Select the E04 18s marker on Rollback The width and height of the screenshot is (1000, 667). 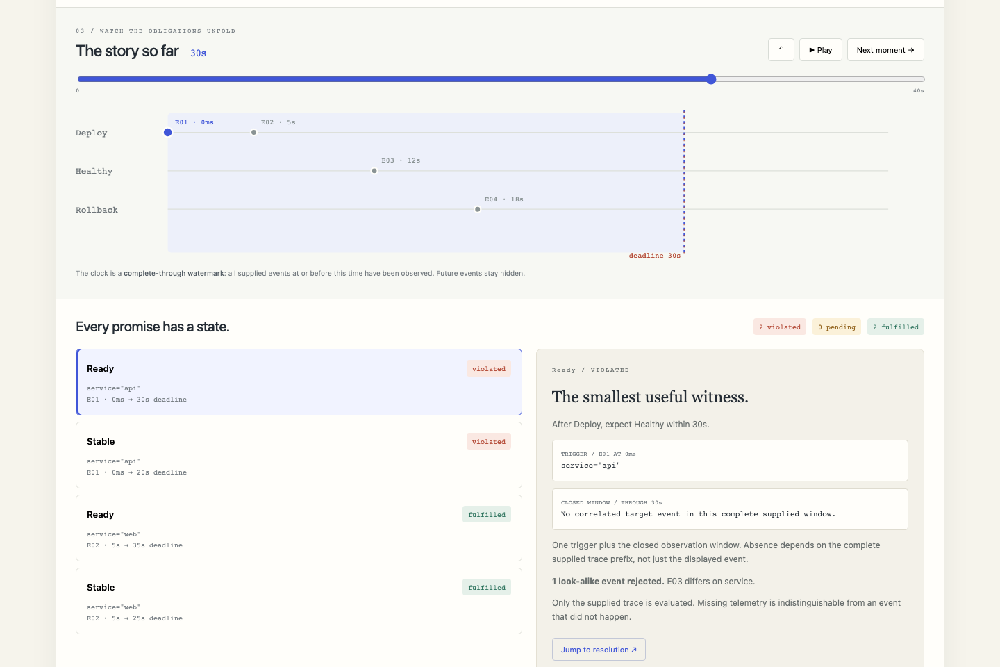pos(478,209)
